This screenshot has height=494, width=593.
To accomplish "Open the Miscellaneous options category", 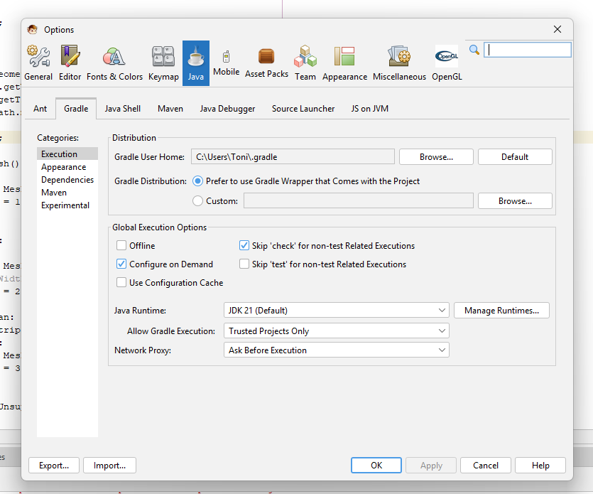I will (399, 63).
